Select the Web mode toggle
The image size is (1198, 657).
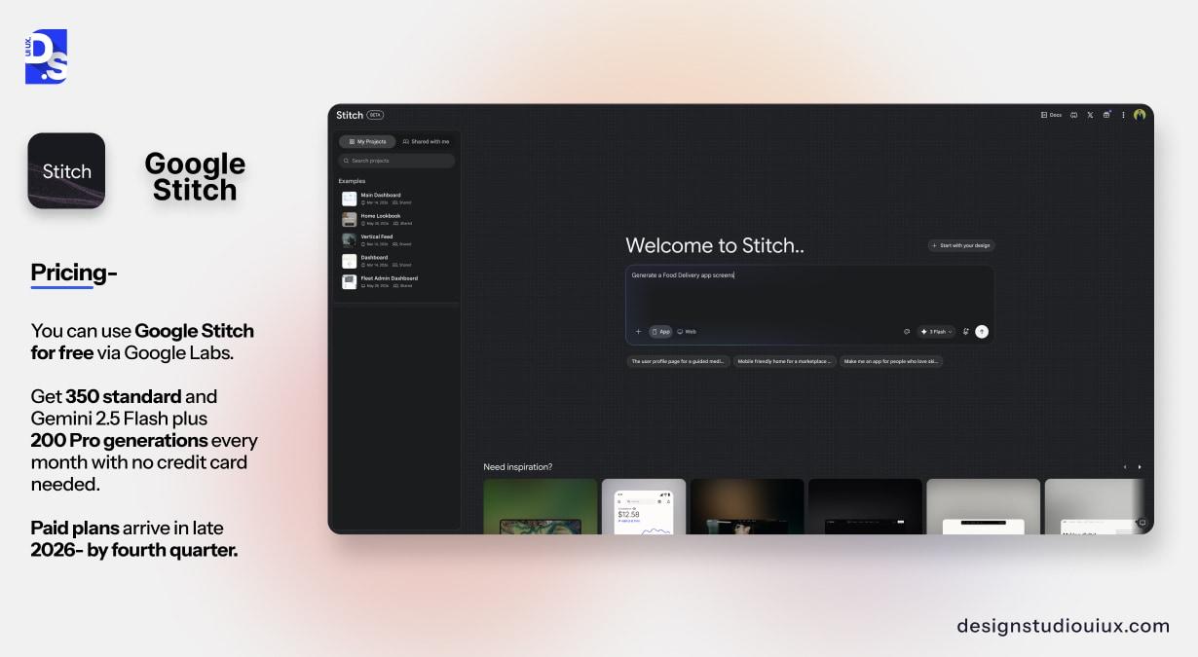[687, 332]
